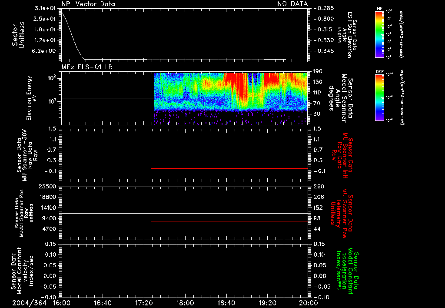Click the "1.9e+01" sector tick value
This screenshot has width=445, height=308.
coord(45,30)
